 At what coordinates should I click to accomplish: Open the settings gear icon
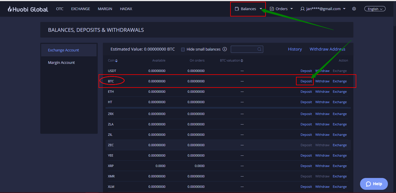coord(354,9)
